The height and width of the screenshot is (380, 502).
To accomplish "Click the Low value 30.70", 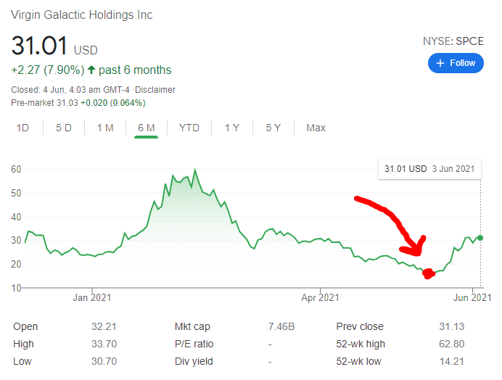I will (104, 361).
